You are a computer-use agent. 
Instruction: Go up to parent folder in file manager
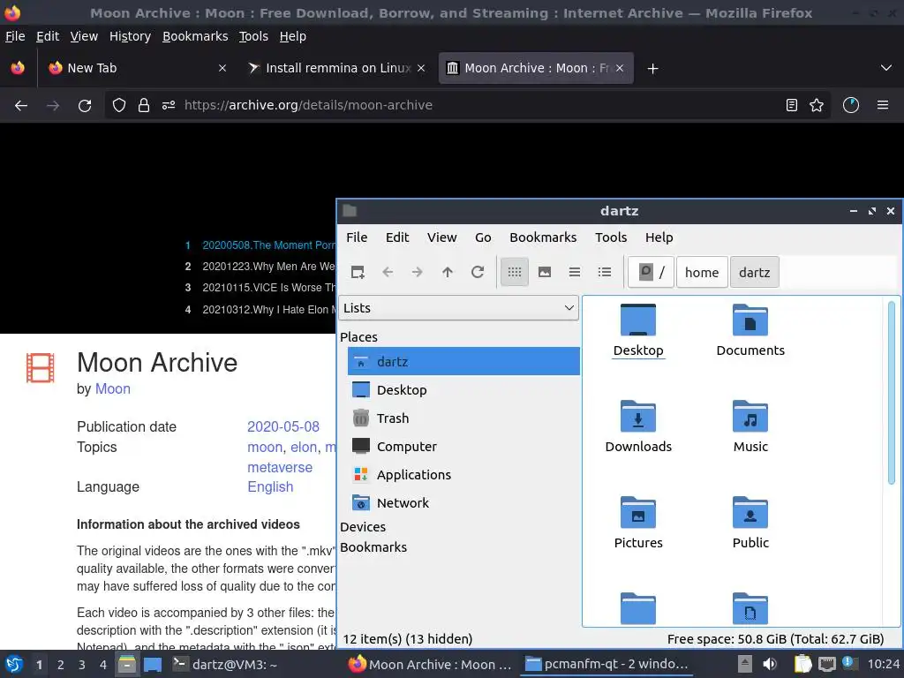click(x=448, y=272)
